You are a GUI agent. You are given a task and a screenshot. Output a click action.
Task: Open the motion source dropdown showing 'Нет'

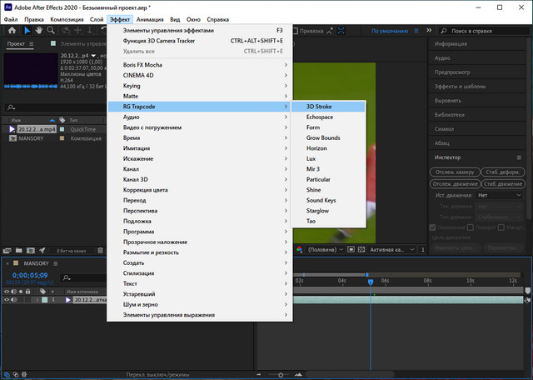point(499,195)
